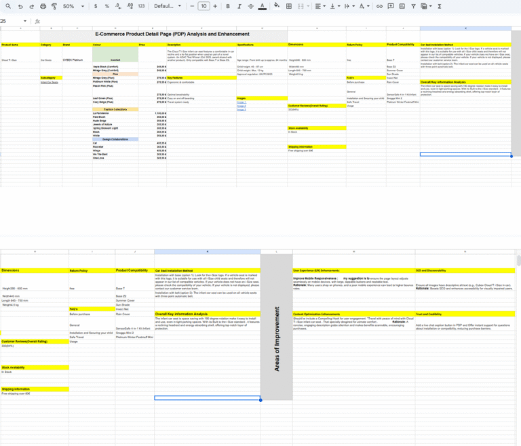Open the 123 more formats menu

tap(141, 6)
